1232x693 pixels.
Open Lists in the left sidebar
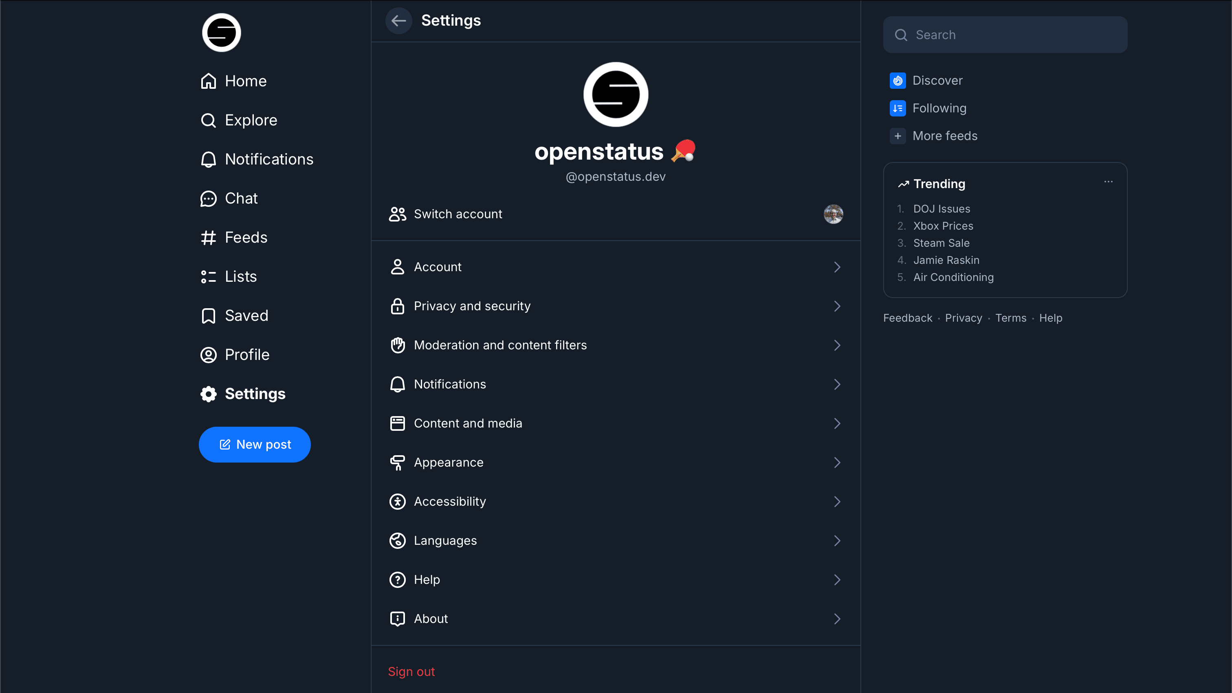pyautogui.click(x=229, y=277)
